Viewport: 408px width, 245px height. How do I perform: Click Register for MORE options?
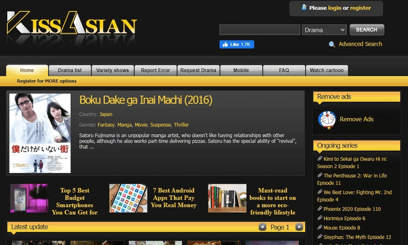click(47, 81)
